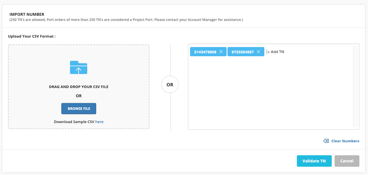The width and height of the screenshot is (368, 175).
Task: Click the 'Upload Your CSV Format' label
Action: [x=32, y=36]
